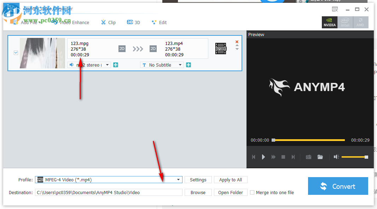This screenshot has width=377, height=209.
Task: Select the 123.mpg video thumbnail
Action: tap(42, 53)
